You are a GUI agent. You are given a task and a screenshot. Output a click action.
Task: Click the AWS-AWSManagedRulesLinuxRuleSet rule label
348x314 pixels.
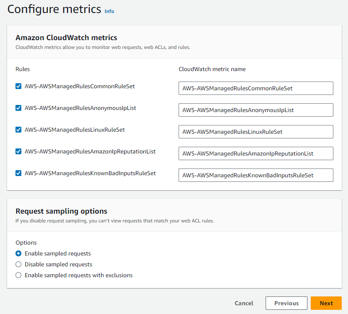coord(74,130)
